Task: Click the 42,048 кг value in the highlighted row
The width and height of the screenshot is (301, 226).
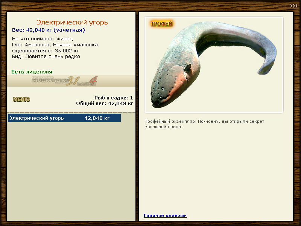Action: (x=97, y=118)
